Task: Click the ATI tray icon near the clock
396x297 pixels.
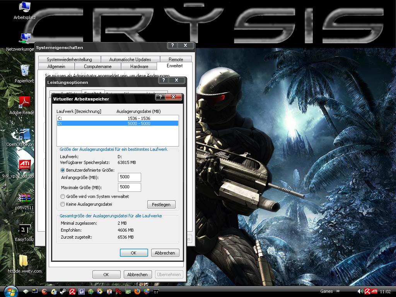Action: click(x=374, y=292)
